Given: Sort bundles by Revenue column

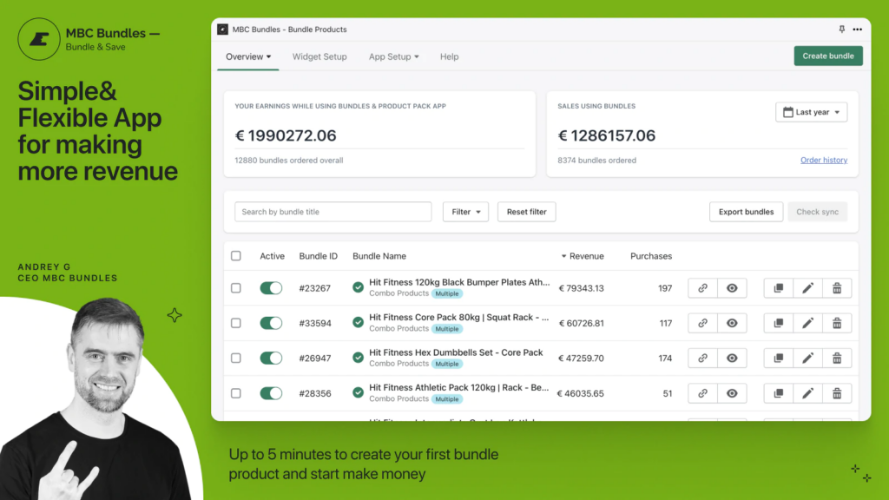Looking at the screenshot, I should pyautogui.click(x=583, y=256).
